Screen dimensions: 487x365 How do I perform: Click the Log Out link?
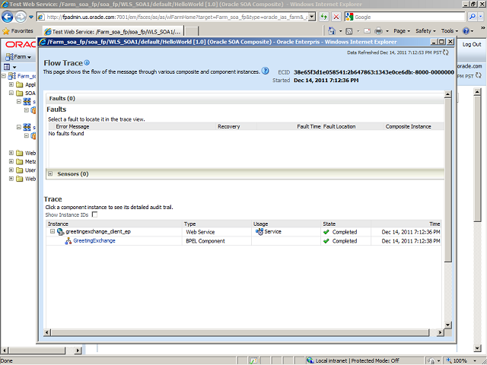pyautogui.click(x=471, y=45)
